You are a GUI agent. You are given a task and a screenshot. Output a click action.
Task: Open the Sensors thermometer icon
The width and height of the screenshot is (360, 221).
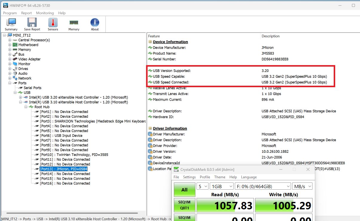point(53,23)
